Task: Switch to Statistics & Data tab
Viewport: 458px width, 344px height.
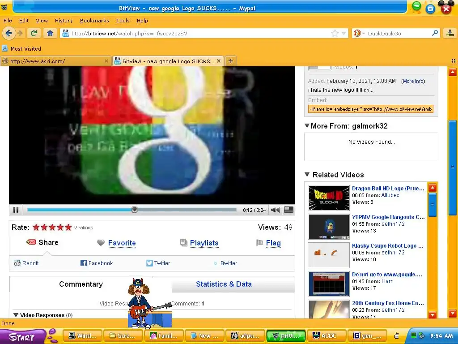Action: (224, 284)
